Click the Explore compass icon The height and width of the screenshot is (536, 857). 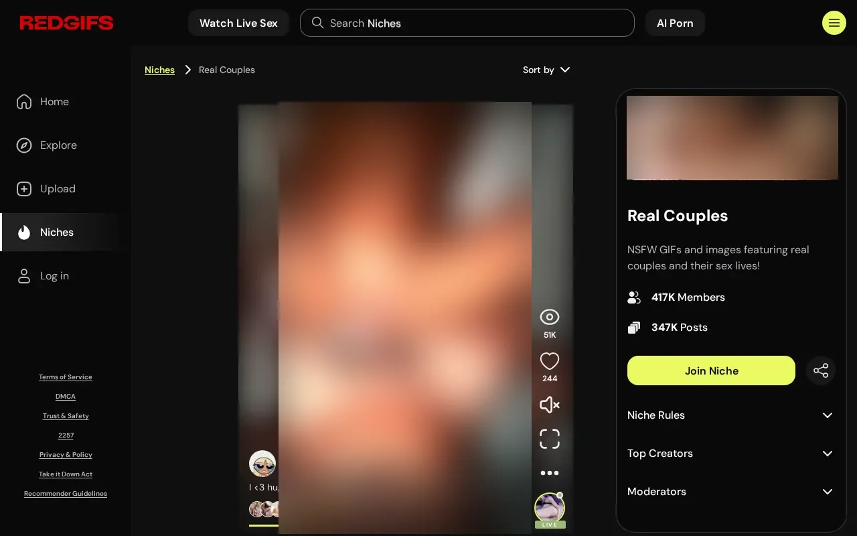click(24, 145)
